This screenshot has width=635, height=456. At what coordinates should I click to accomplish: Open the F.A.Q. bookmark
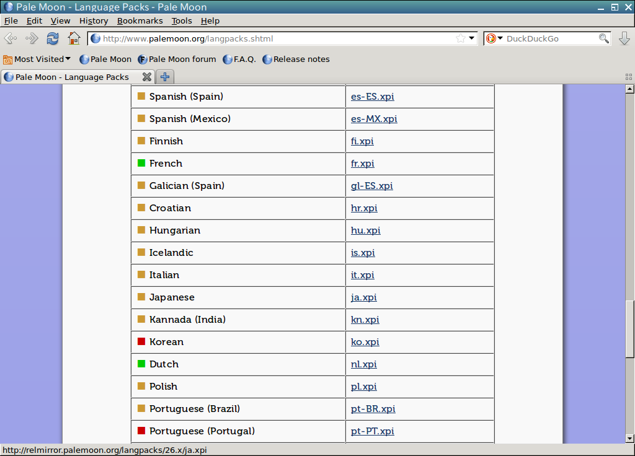[x=239, y=59]
